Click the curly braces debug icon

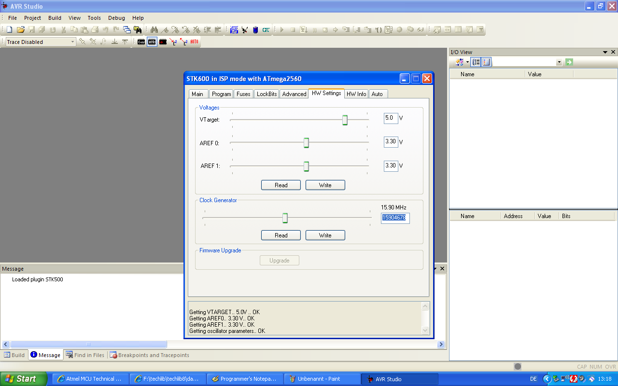[x=378, y=30]
